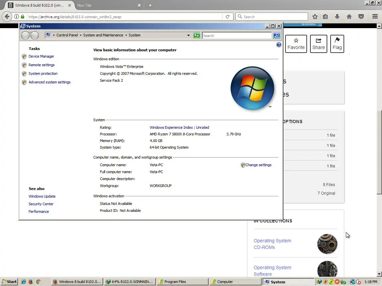Go to Firefox home page icon
Viewport: 382px width, 286px height.
click(x=349, y=17)
